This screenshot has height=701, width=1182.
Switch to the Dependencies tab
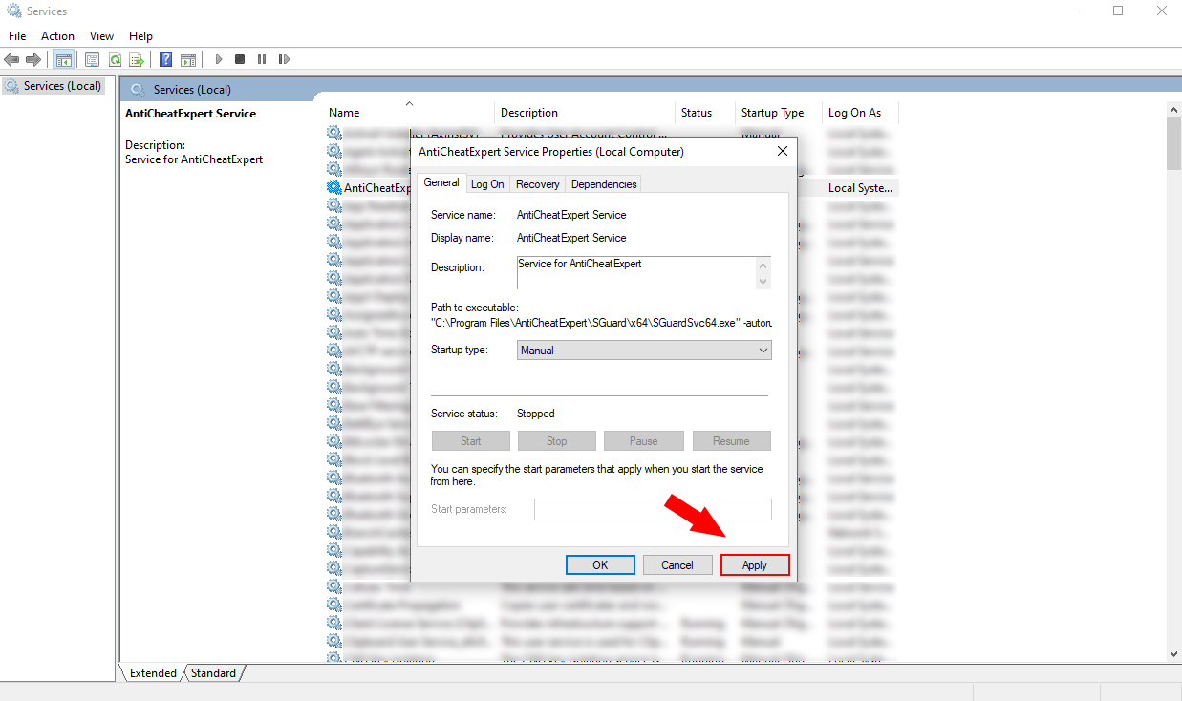pos(604,184)
